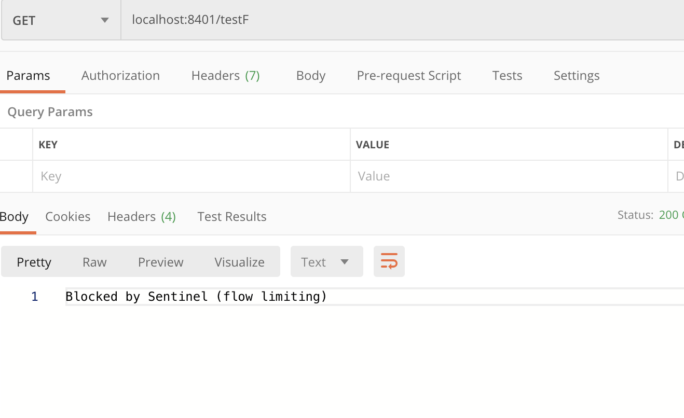Screen dimensions: 684x418
Task: Open the GET method dropdown
Action: [x=61, y=21]
